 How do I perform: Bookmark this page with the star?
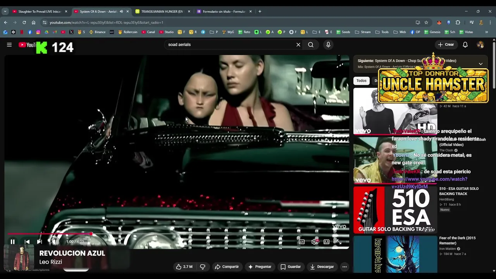click(x=426, y=22)
